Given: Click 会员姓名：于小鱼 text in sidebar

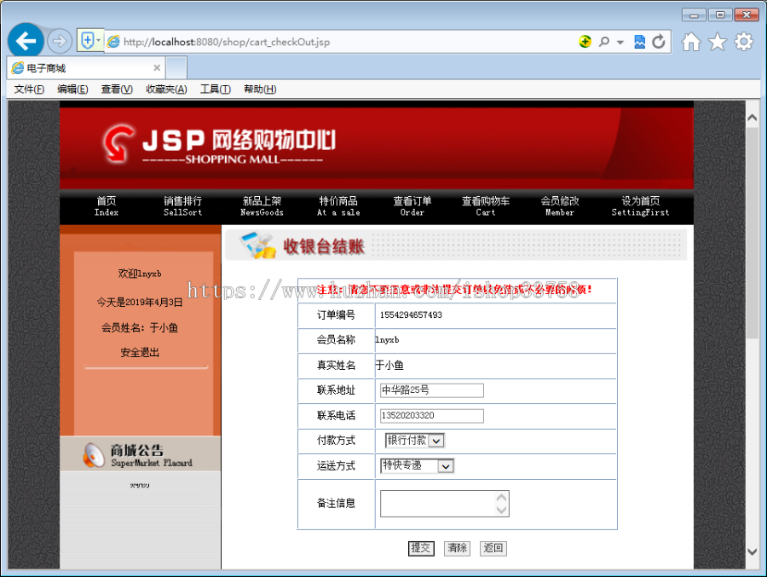Looking at the screenshot, I should click(140, 327).
